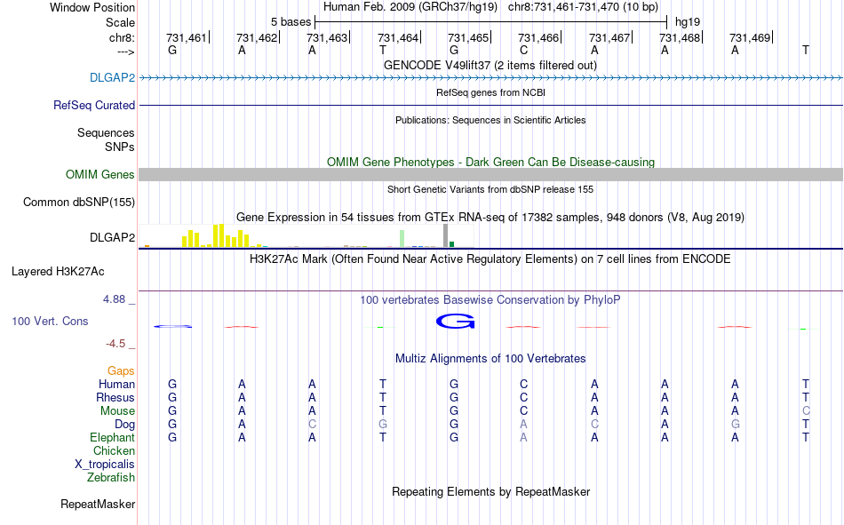Select the Rhesus species row label
844x525 pixels.
[x=115, y=397]
